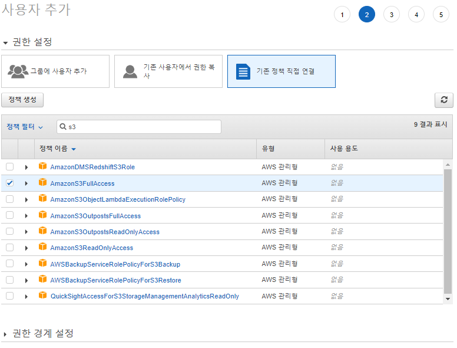Click the policy list scrollbar thumb
This screenshot has width=457, height=348.
pyautogui.click(x=448, y=231)
